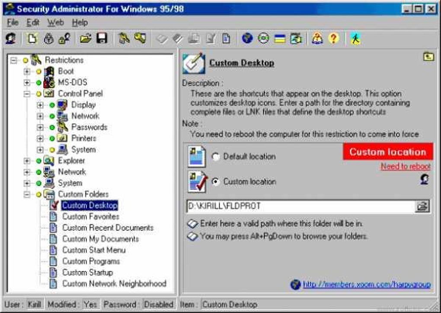The image size is (441, 313).
Task: Click the checked custom location document icon
Action: 198,182
